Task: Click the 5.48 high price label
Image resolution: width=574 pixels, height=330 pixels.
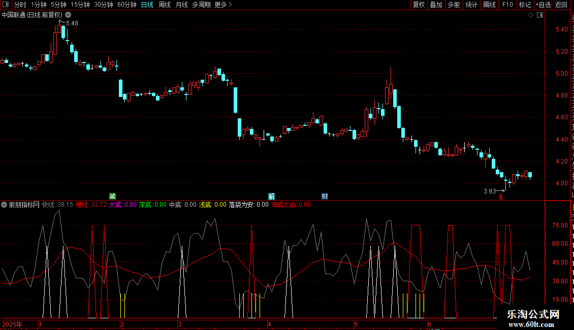Action: (72, 23)
